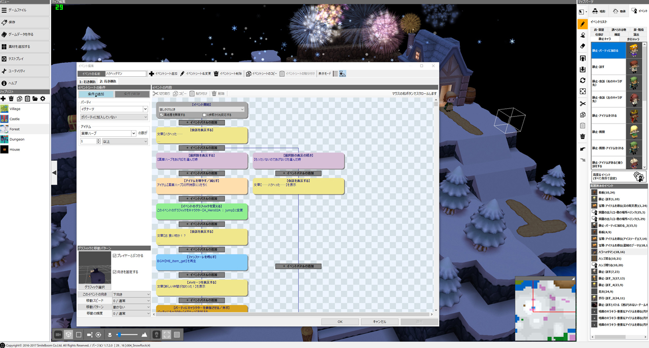
Task: Toggle the grid display icon on the view bar
Action: click(x=177, y=335)
